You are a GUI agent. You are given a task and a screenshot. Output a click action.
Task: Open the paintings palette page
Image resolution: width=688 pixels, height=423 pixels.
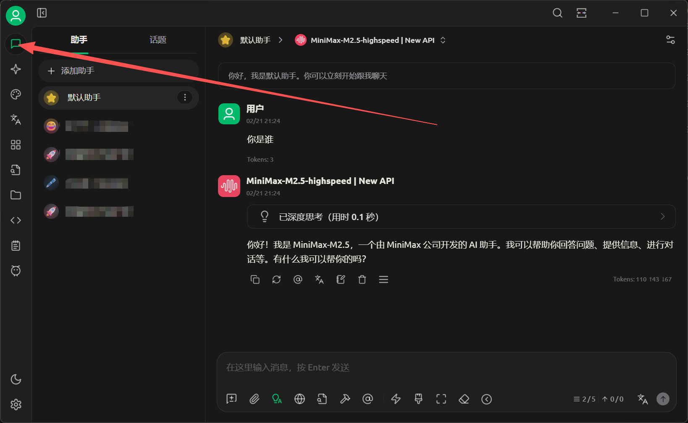click(x=16, y=94)
